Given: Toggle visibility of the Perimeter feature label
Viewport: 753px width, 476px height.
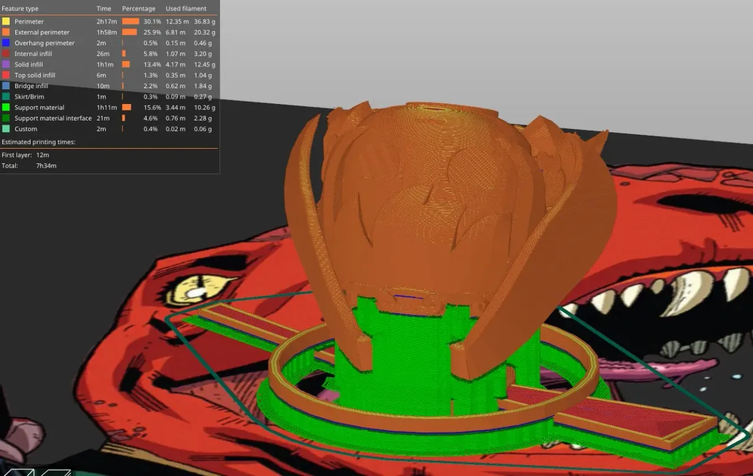Looking at the screenshot, I should [x=29, y=22].
